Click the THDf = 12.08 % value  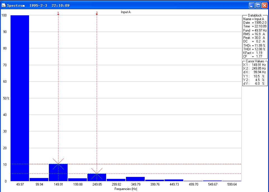pos(254,49)
